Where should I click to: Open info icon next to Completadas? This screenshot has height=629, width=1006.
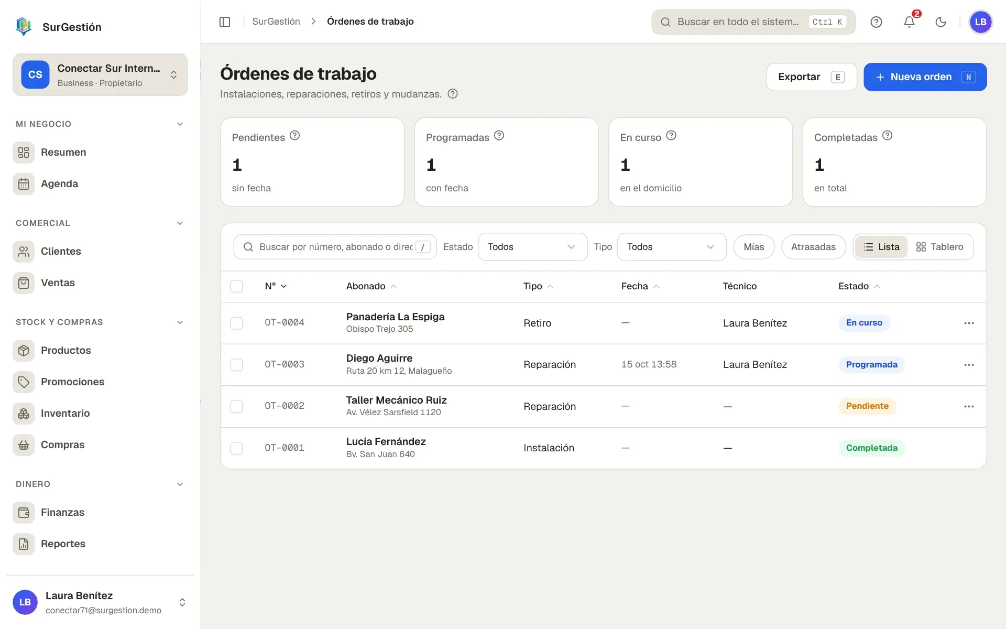pos(887,135)
